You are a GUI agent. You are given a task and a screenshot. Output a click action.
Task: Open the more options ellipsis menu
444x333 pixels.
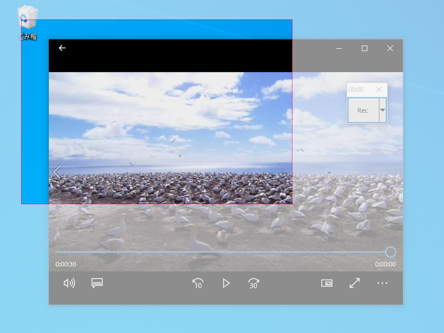(x=382, y=283)
